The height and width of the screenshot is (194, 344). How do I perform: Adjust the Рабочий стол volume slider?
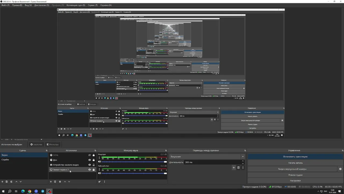134,173
